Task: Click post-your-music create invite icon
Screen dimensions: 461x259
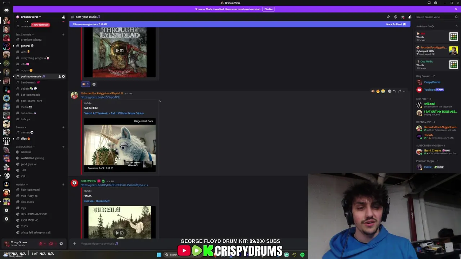Action: [59, 76]
